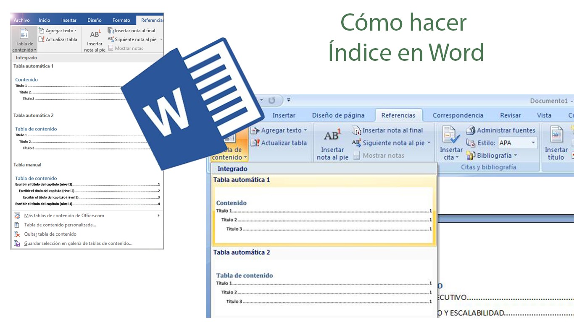Click the Bibliografía icon

pos(471,156)
